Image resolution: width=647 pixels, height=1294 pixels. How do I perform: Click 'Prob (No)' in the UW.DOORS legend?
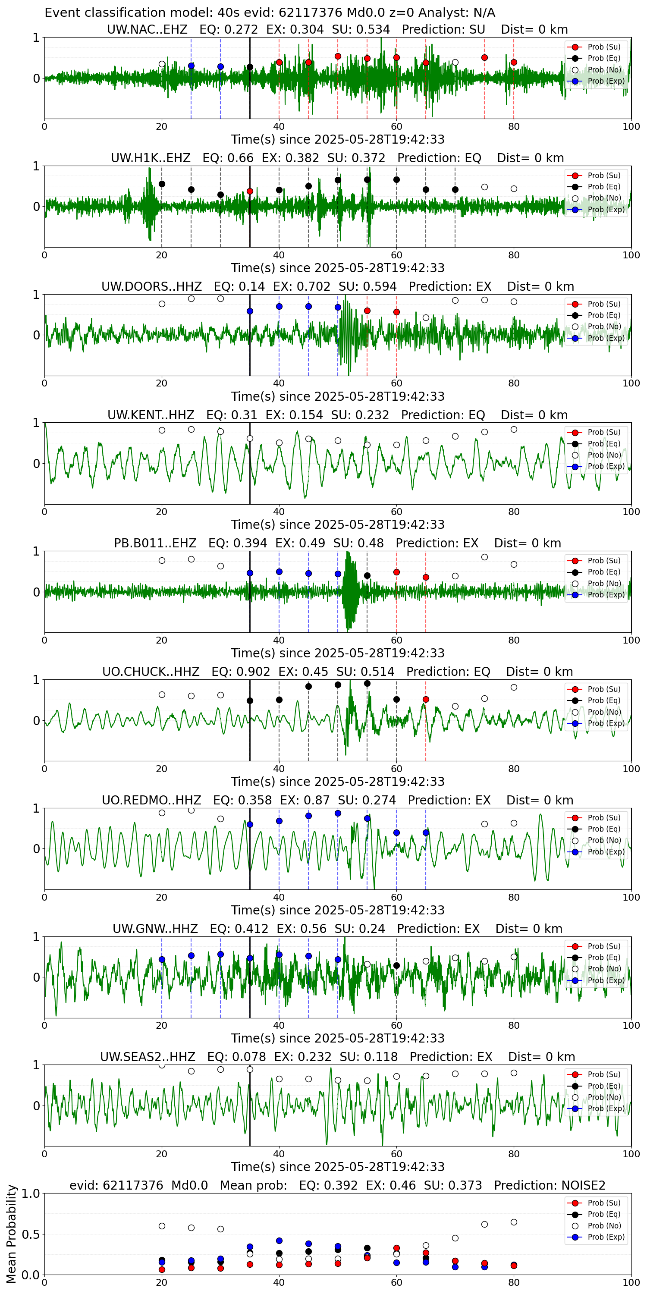tap(604, 327)
